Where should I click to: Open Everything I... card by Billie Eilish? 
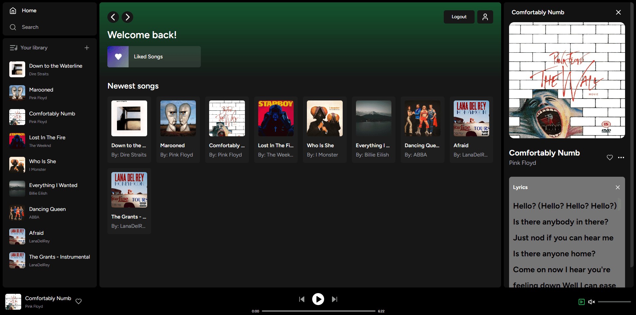tap(374, 130)
